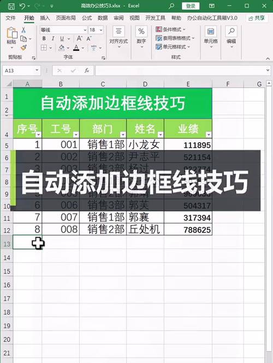Select cell with value 317394
Screen dimensions: 273x363
pyautogui.click(x=188, y=217)
